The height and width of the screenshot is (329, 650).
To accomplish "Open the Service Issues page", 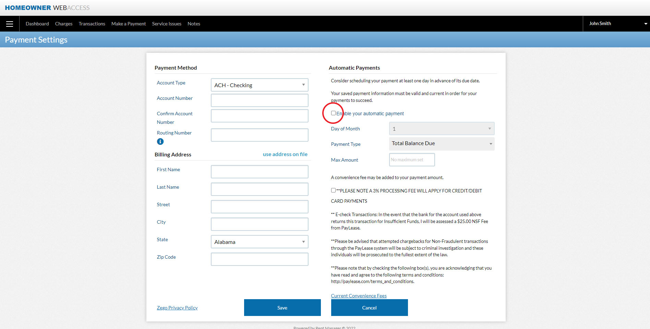I will click(167, 23).
